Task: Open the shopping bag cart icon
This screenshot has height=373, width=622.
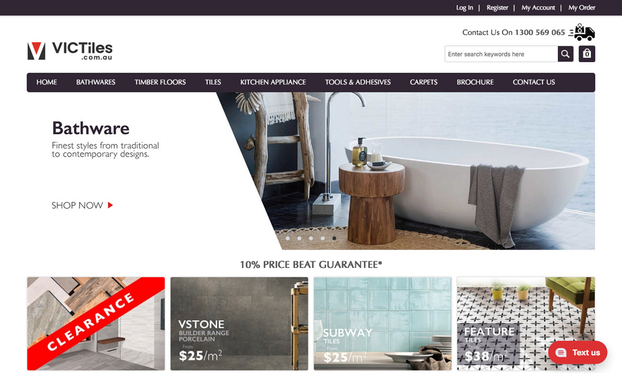Action: tap(587, 54)
